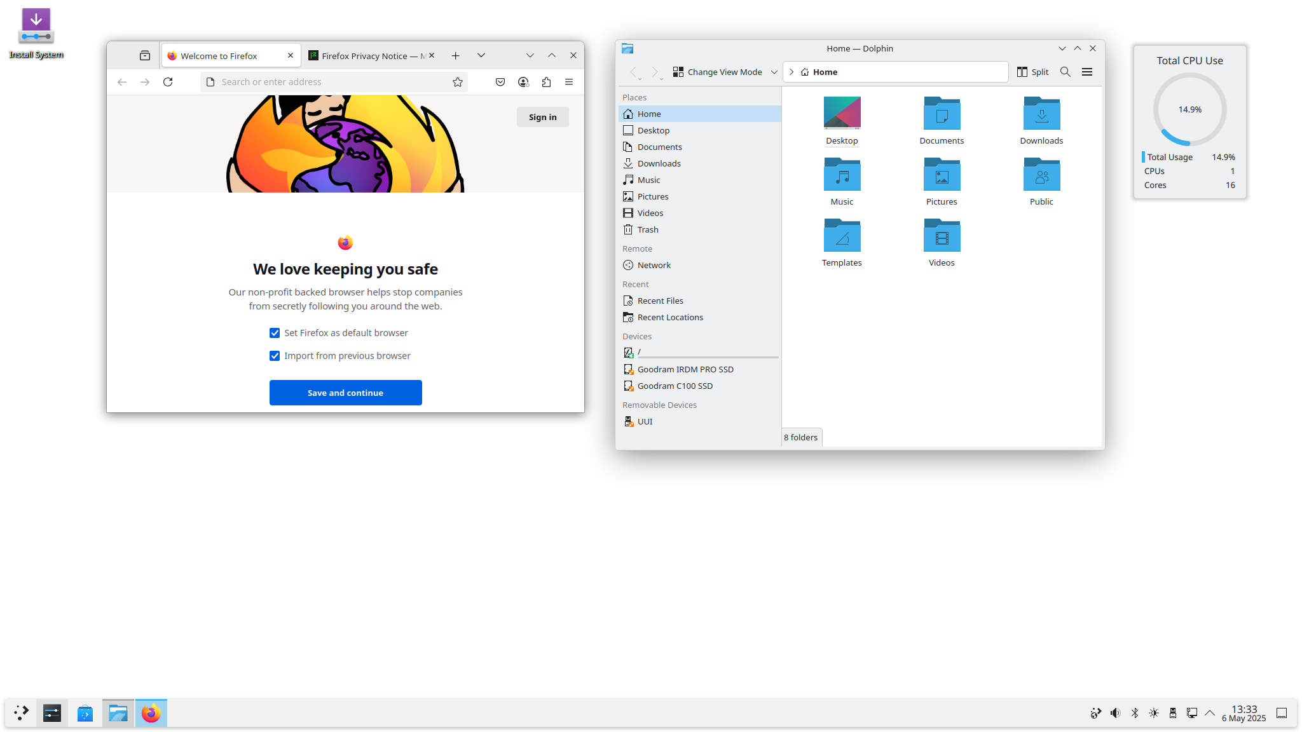Viewport: 1302px width, 732px height.
Task: Click Firefox back arrow
Action: point(122,82)
